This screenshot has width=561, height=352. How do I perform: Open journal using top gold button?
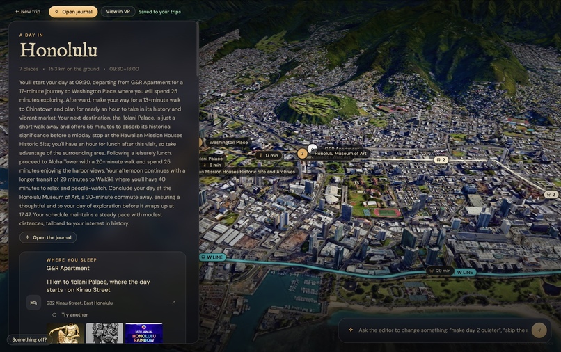coord(73,11)
